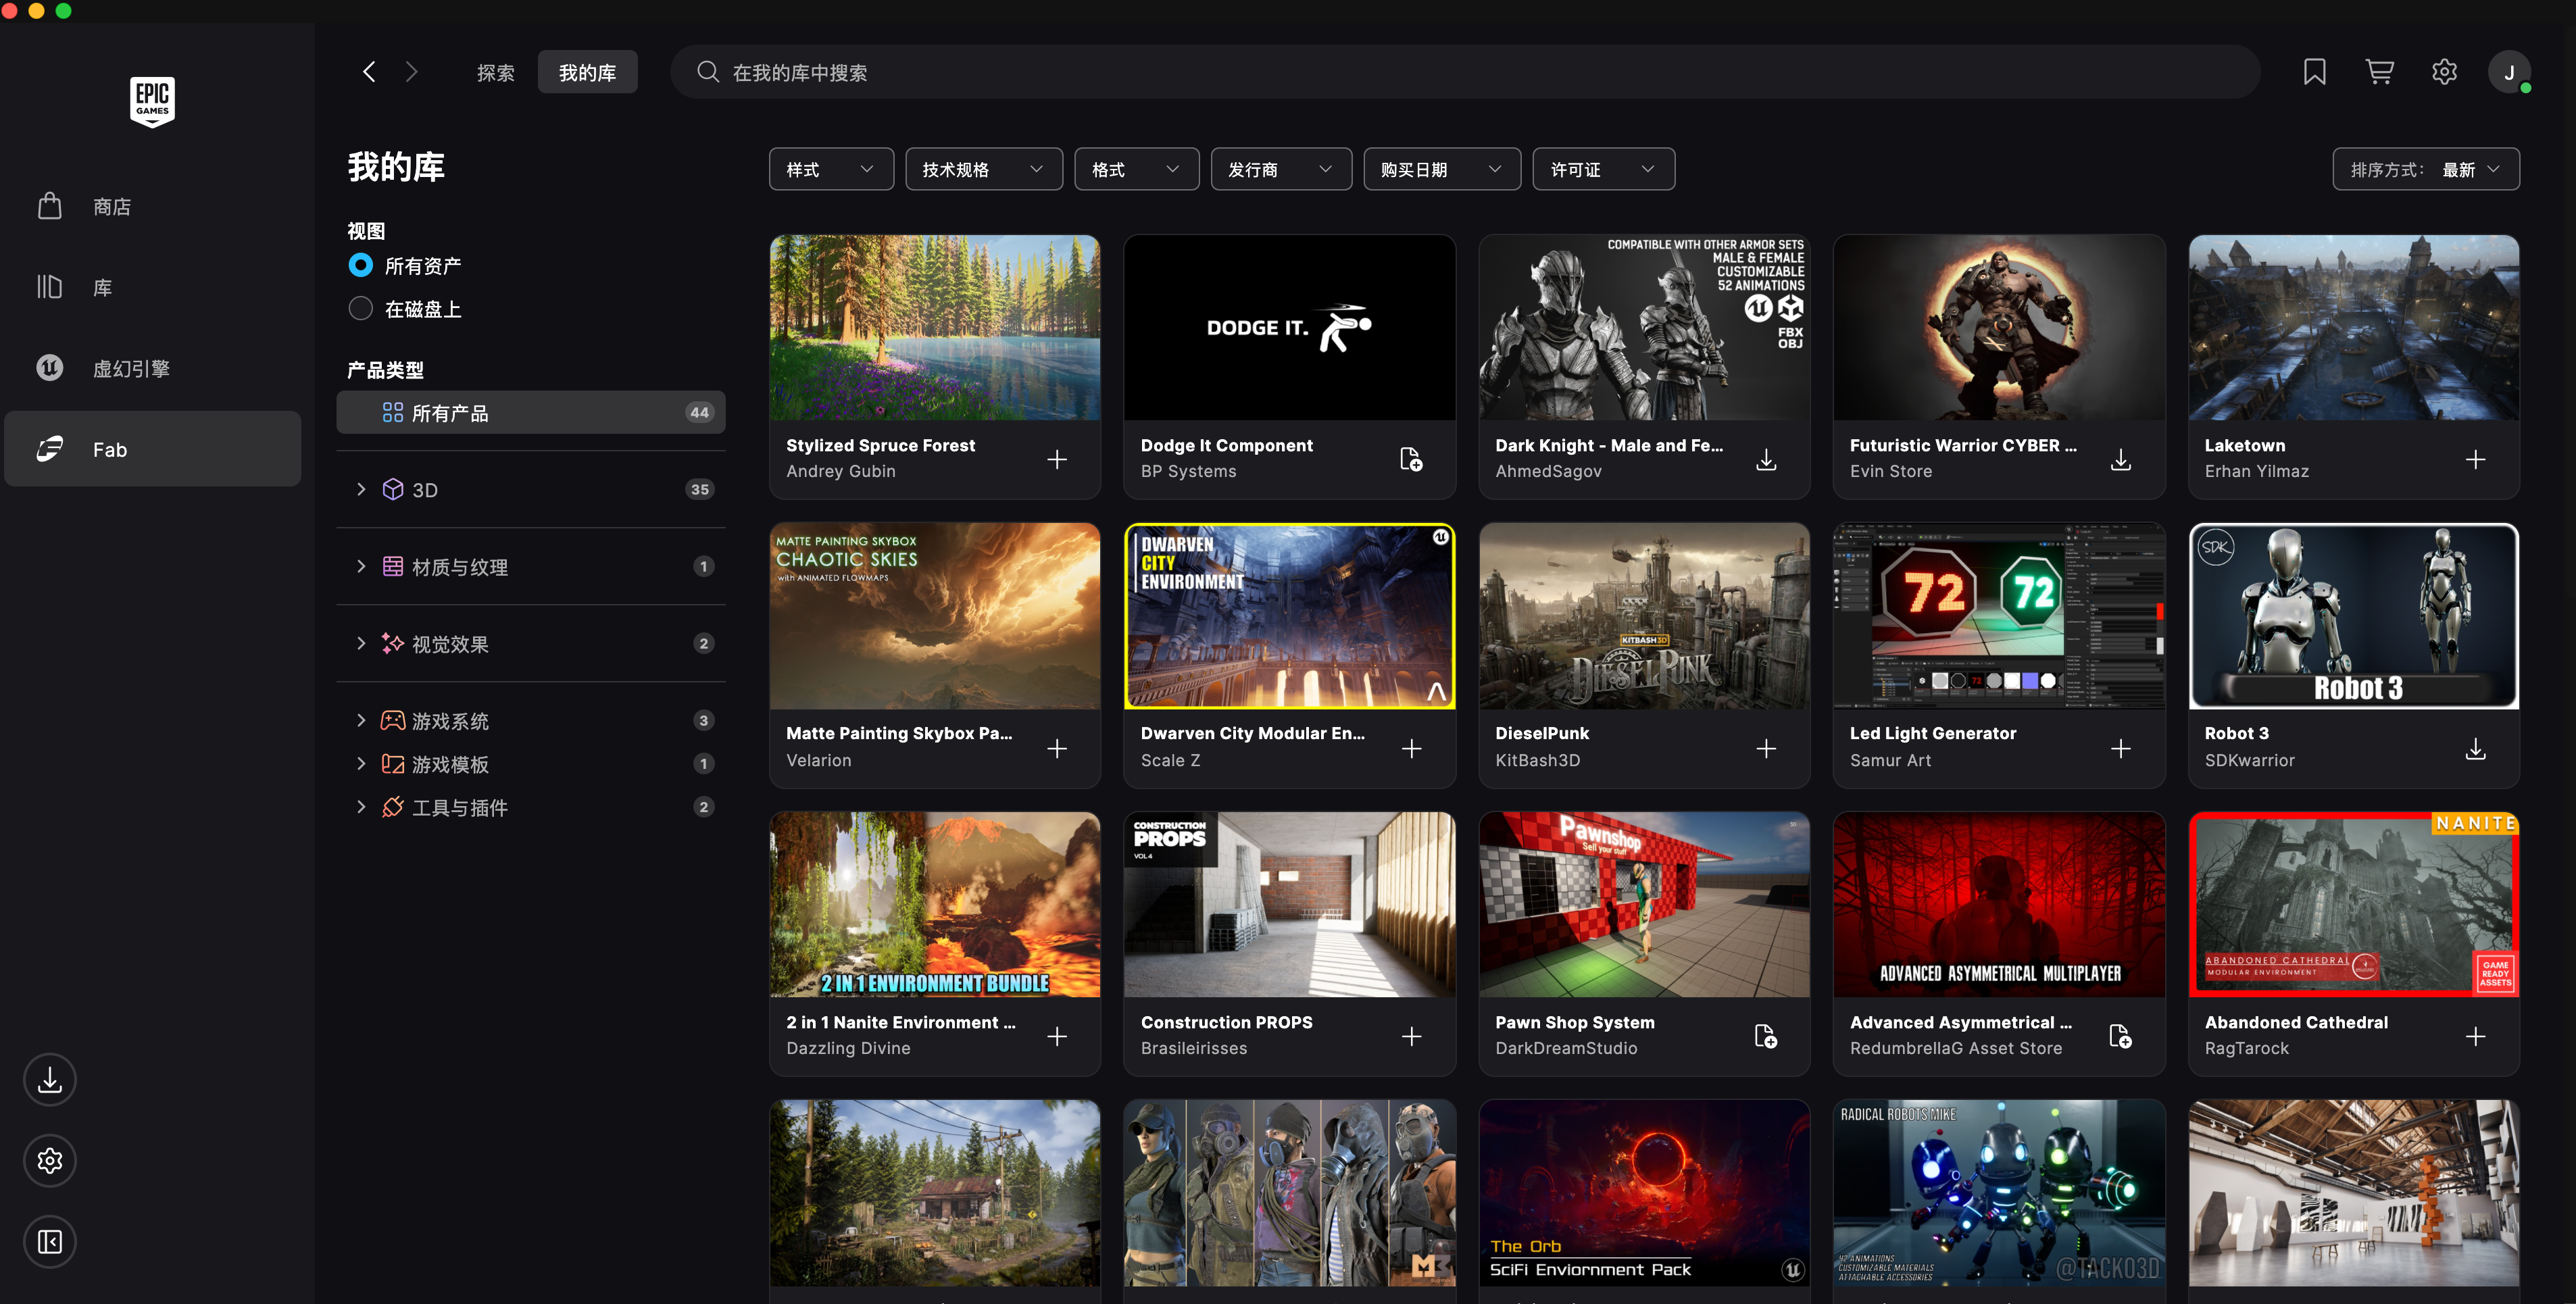This screenshot has height=1304, width=2576.
Task: Switch to the 探索 tab
Action: click(495, 73)
